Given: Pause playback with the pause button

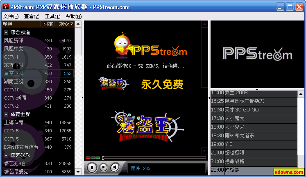Looking at the screenshot, I should (x=92, y=168).
